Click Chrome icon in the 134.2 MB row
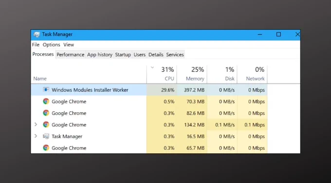The width and height of the screenshot is (331, 183). (46, 124)
